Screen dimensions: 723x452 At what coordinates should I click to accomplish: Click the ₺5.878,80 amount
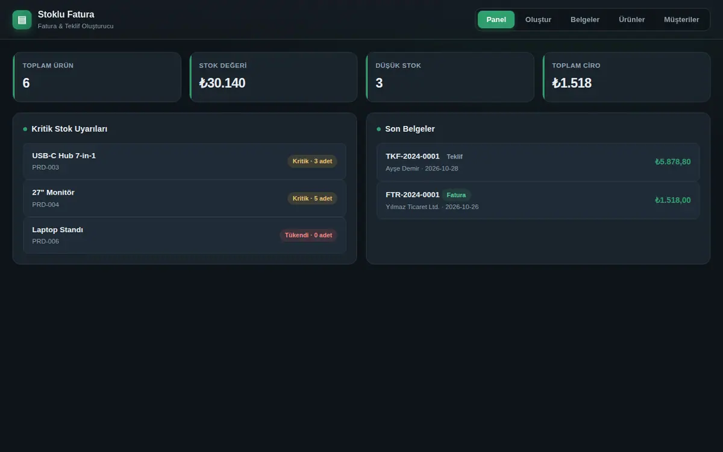coord(673,162)
